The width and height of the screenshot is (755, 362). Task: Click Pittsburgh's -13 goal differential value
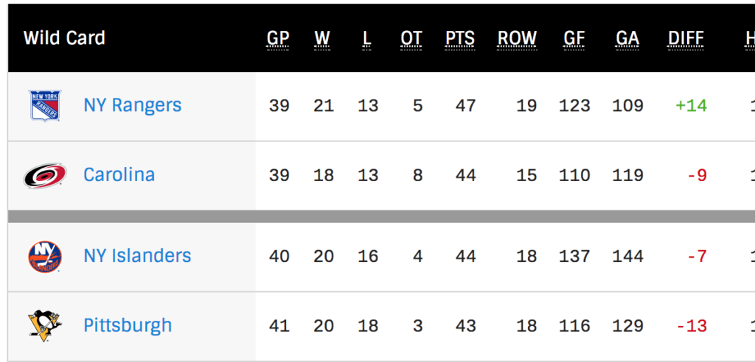(x=692, y=326)
